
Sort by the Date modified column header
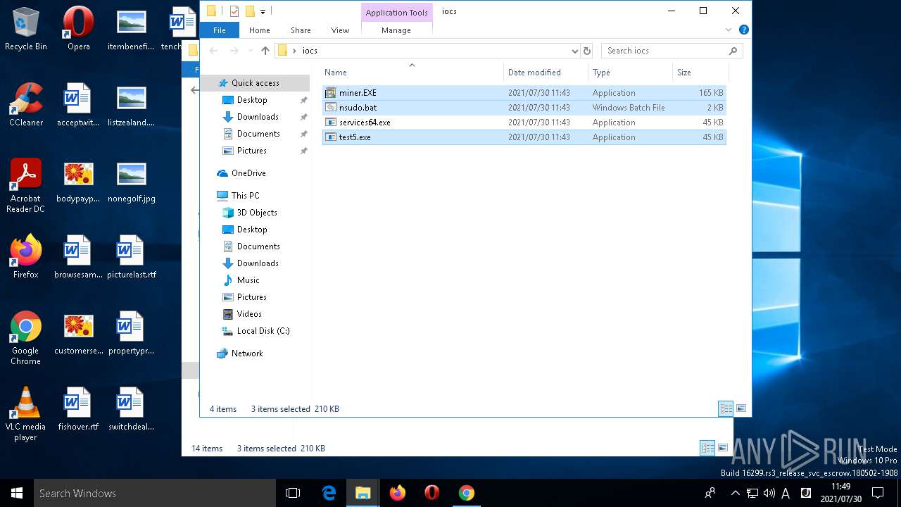tap(546, 73)
